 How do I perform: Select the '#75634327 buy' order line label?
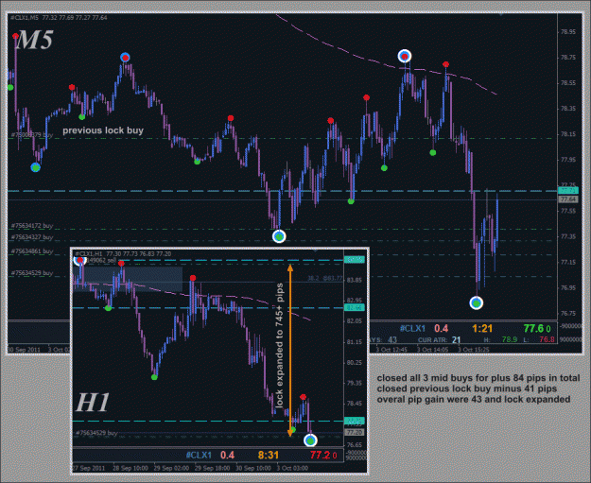coord(32,237)
